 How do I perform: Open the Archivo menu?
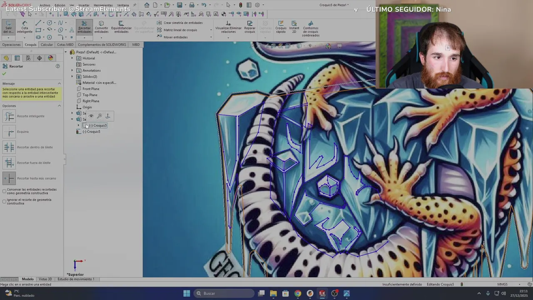[45, 5]
